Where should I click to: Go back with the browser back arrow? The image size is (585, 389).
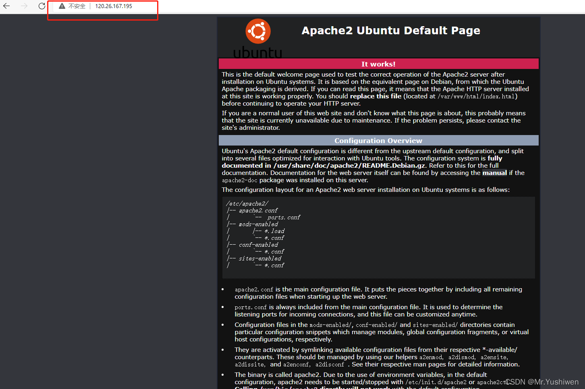tap(6, 6)
